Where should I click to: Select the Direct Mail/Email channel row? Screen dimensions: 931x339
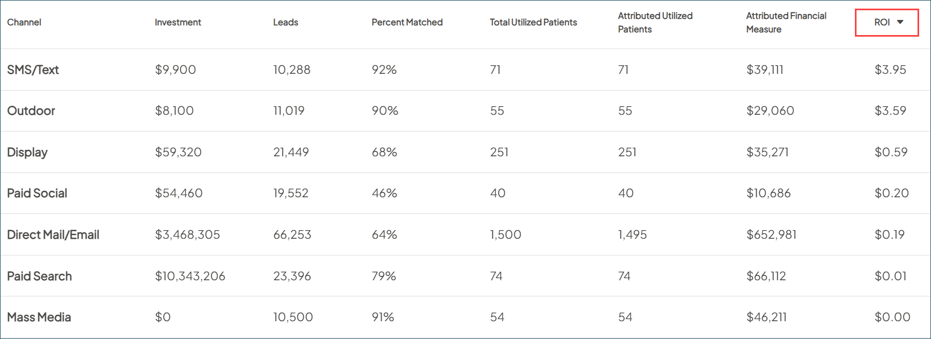[x=53, y=234]
